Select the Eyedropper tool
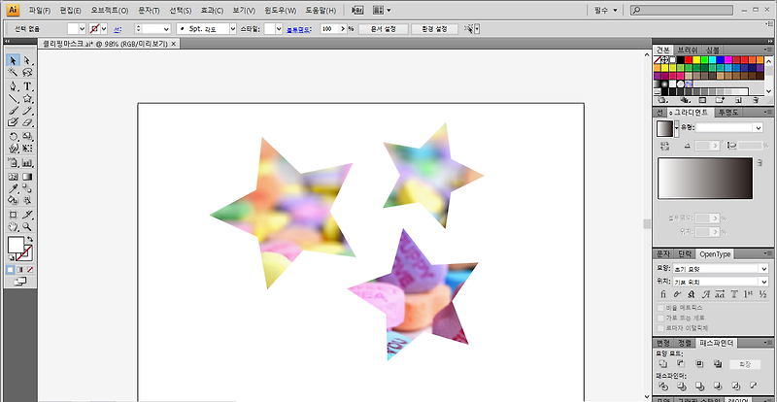Screen dimensions: 777x402 click(14, 188)
